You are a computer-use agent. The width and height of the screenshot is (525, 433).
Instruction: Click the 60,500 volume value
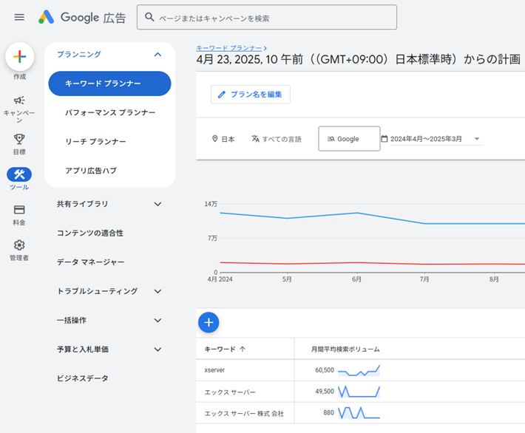coord(325,370)
